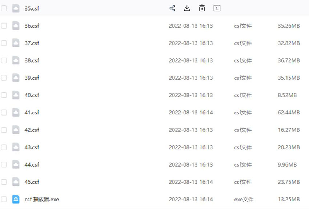Tick the checkbox for csf 播放器.exe
This screenshot has width=309, height=209.
(4, 199)
